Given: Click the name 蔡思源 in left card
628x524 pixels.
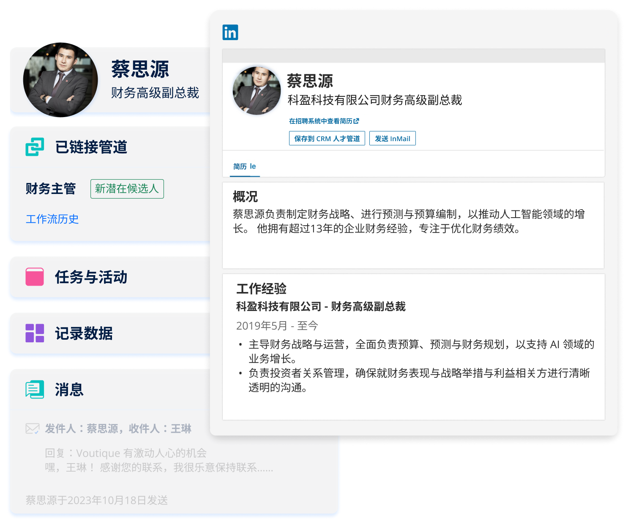Looking at the screenshot, I should pos(140,69).
